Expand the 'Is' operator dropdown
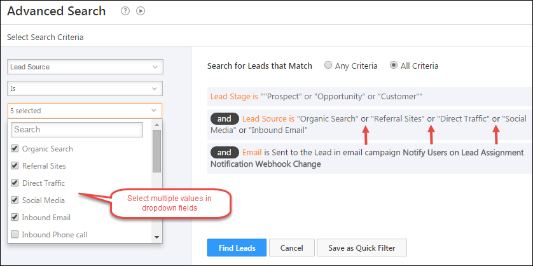 [85, 88]
